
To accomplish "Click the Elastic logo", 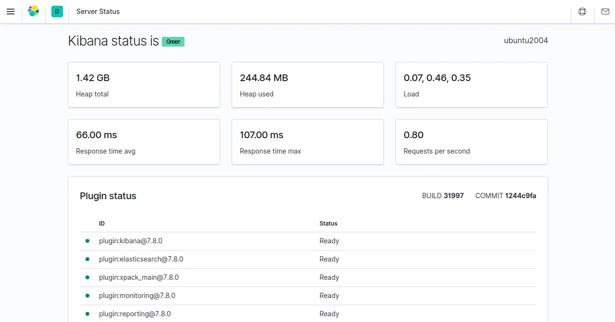I will click(34, 12).
